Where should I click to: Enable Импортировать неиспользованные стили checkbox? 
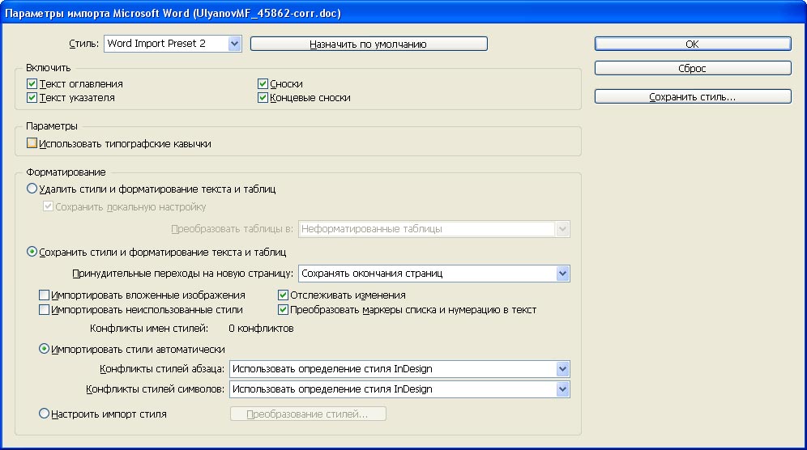tap(45, 310)
